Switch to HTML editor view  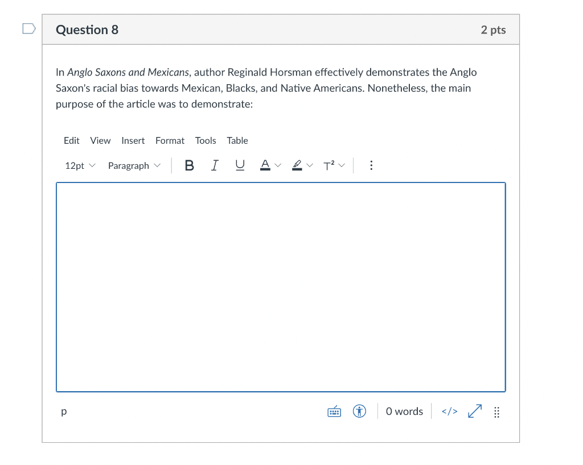point(450,412)
